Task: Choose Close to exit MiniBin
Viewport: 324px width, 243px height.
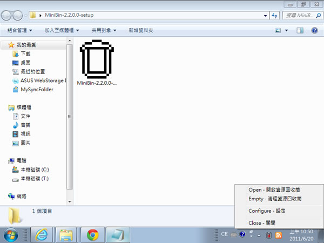Action: click(262, 222)
